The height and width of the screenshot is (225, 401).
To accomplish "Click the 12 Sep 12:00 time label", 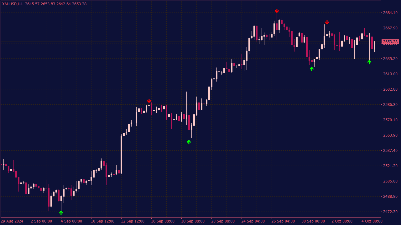I will pos(133,221).
